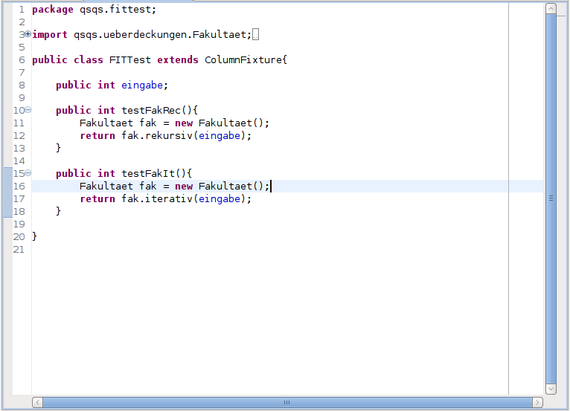The image size is (570, 411).
Task: Click line number 1 in the gutter
Action: coord(22,10)
